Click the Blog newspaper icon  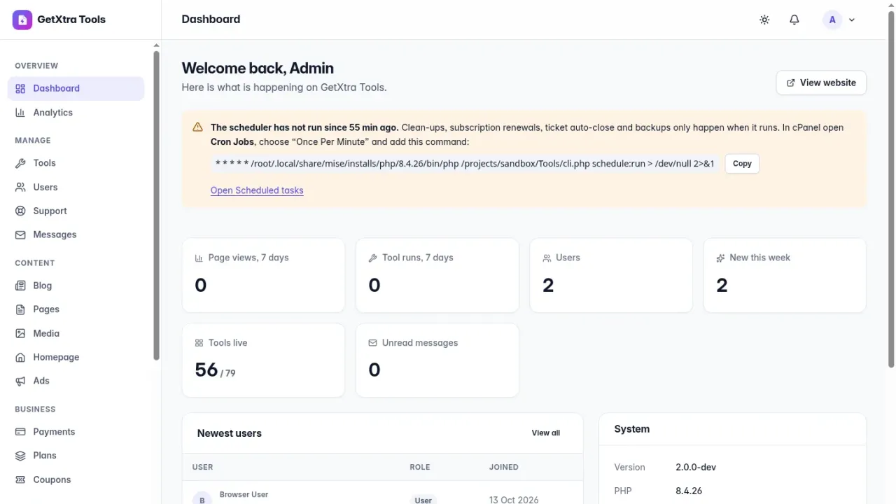coord(20,286)
